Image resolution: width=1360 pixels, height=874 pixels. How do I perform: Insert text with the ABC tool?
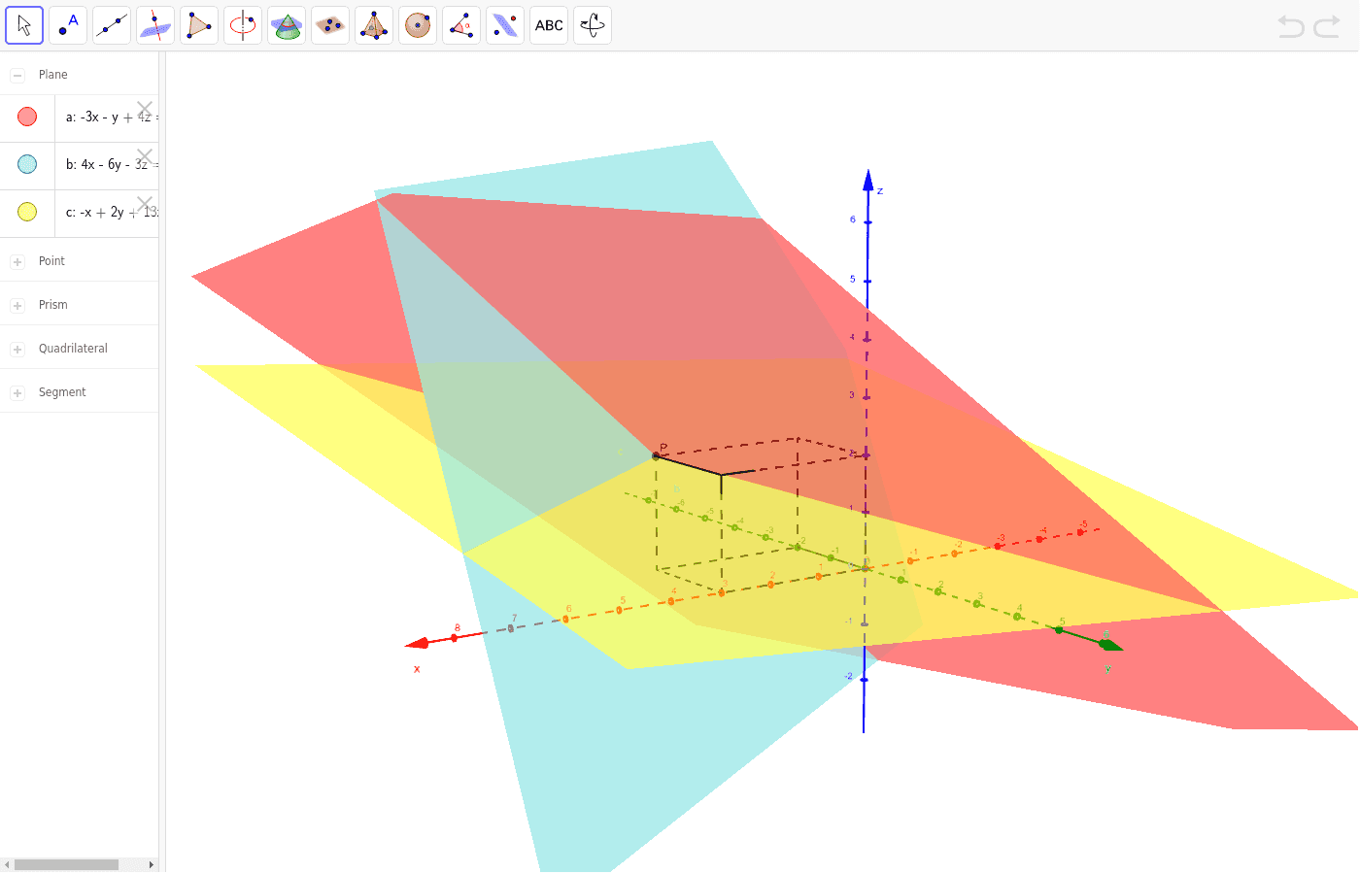pyautogui.click(x=548, y=25)
